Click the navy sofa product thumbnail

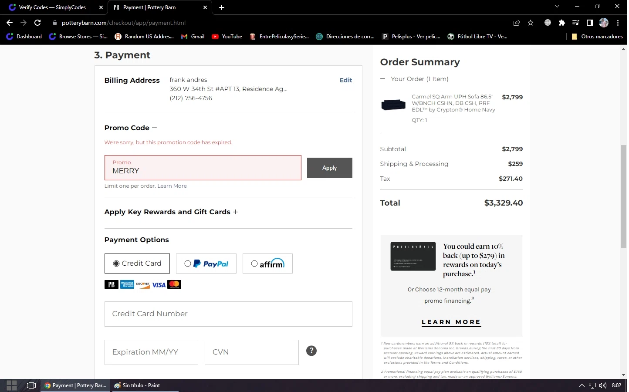tap(393, 105)
